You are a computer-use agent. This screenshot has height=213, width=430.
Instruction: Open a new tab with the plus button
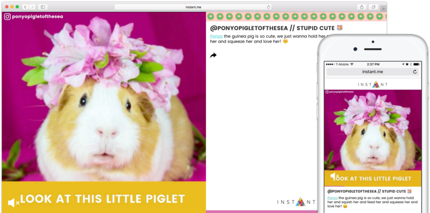click(383, 9)
